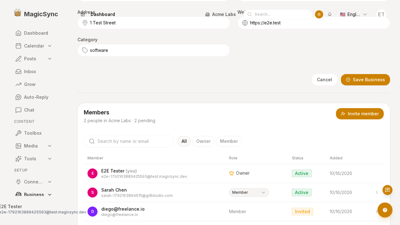Select the All members filter pill

184,141
